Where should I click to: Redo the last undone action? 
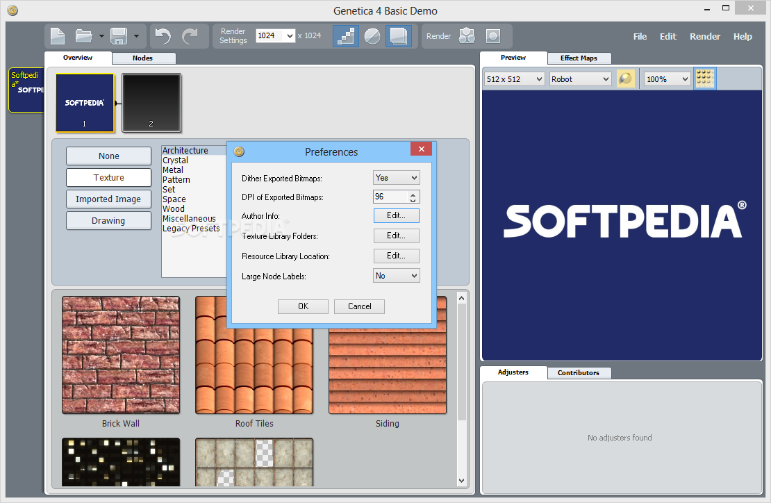pos(190,36)
